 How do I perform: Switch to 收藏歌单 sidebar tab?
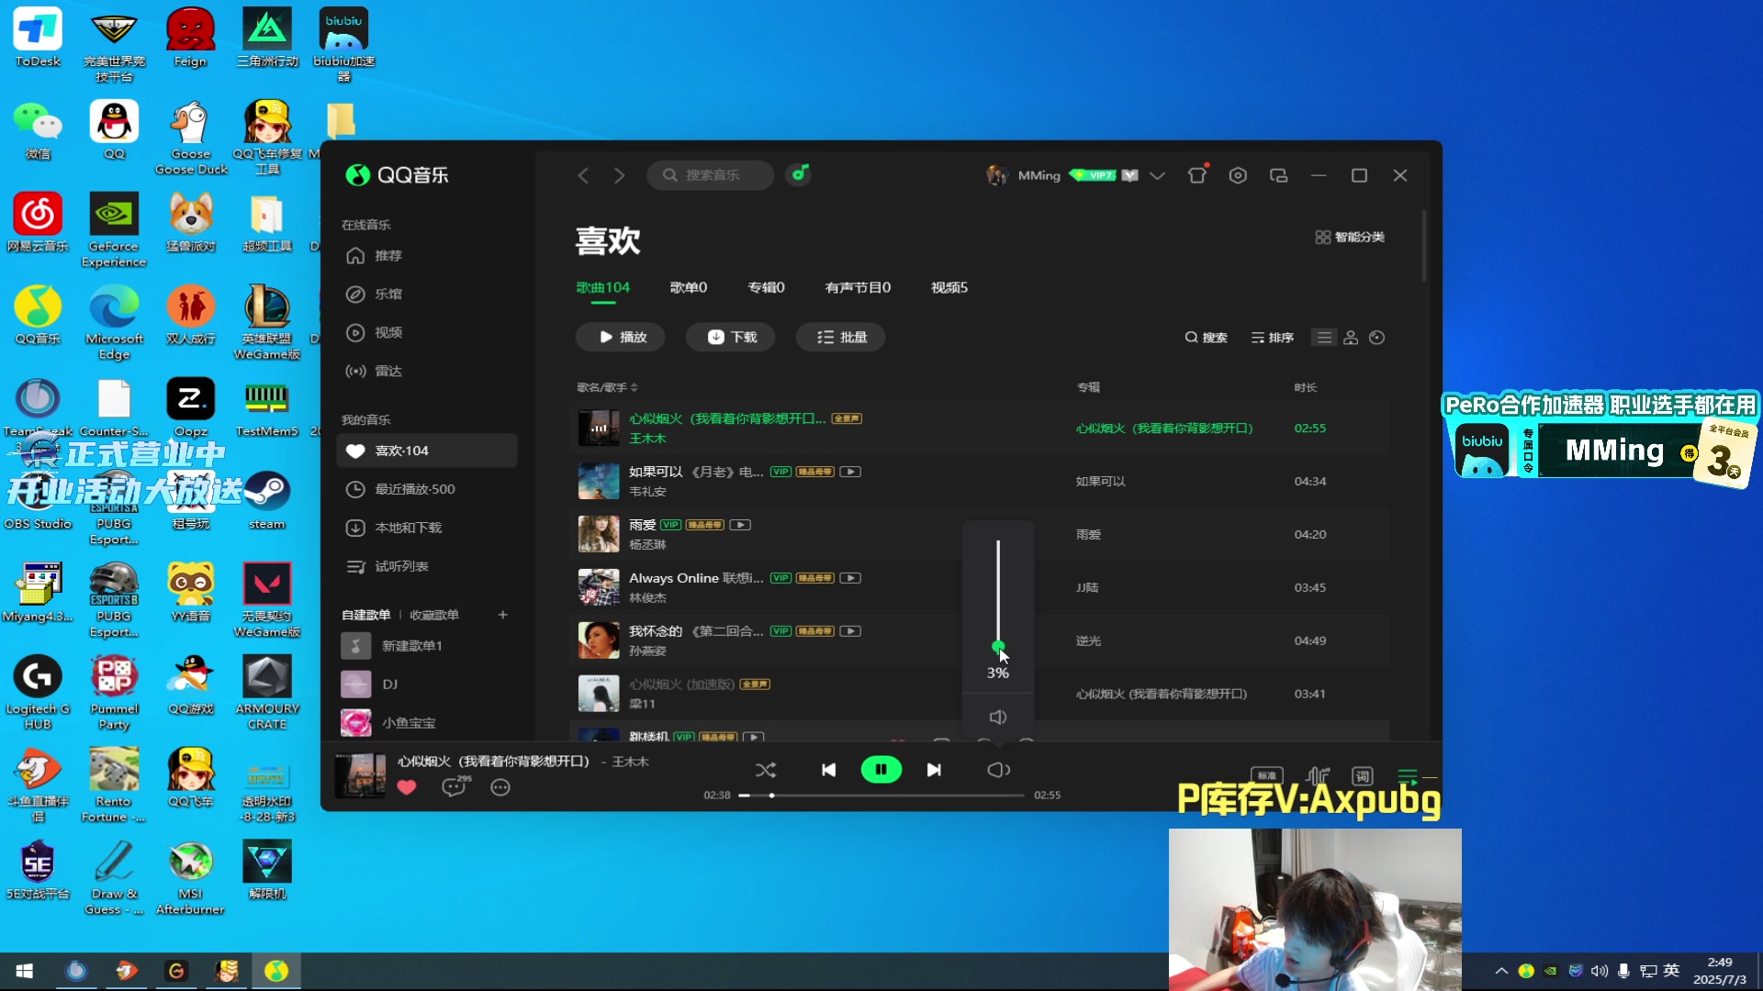tap(434, 615)
